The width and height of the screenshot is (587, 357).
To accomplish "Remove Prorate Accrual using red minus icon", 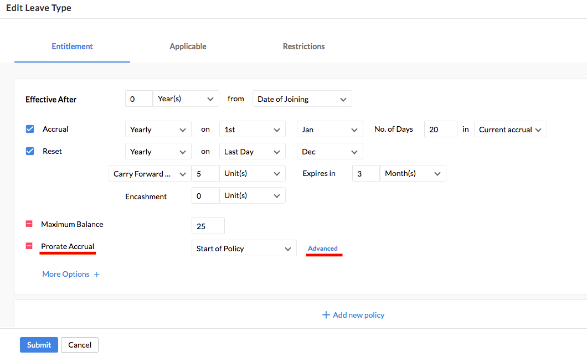I will pos(29,246).
